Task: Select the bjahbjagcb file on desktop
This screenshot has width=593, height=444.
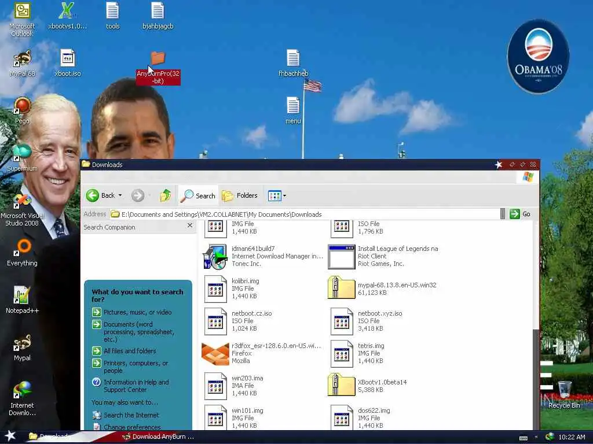Action: coord(158,16)
